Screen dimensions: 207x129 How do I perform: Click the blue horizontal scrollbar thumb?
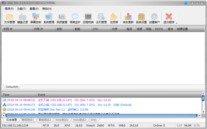pos(102,115)
